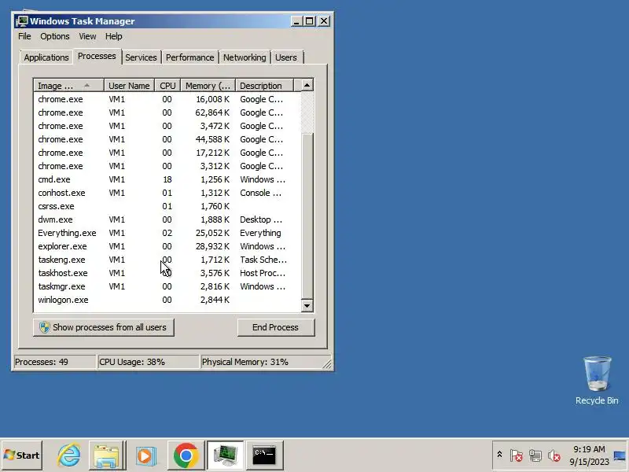Select chrome.exe row using 17,212 K memory
Viewport: 629px width, 472px height.
pos(167,153)
